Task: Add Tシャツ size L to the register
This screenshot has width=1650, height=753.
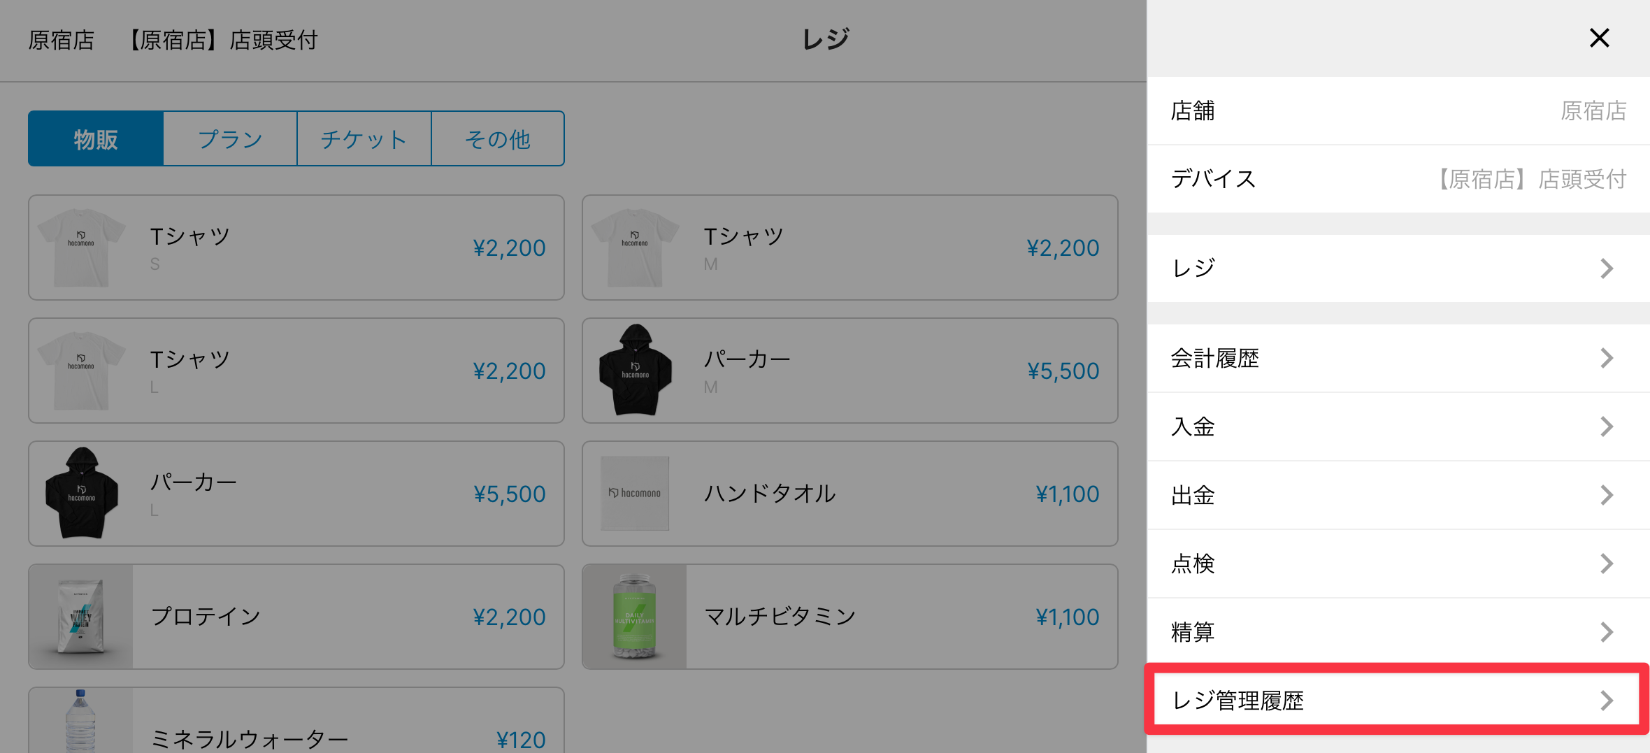Action: coord(296,371)
